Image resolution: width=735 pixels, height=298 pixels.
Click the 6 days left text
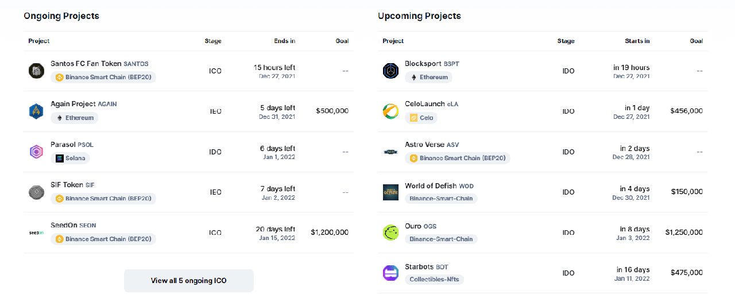278,148
